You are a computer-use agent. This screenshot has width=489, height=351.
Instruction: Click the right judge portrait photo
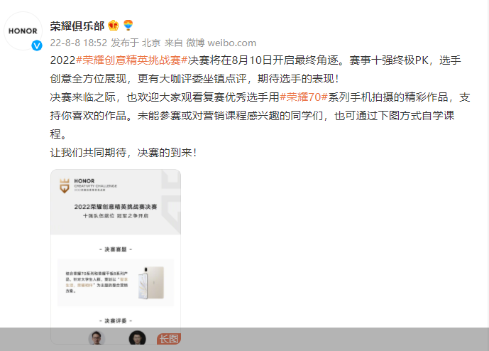[x=137, y=338]
